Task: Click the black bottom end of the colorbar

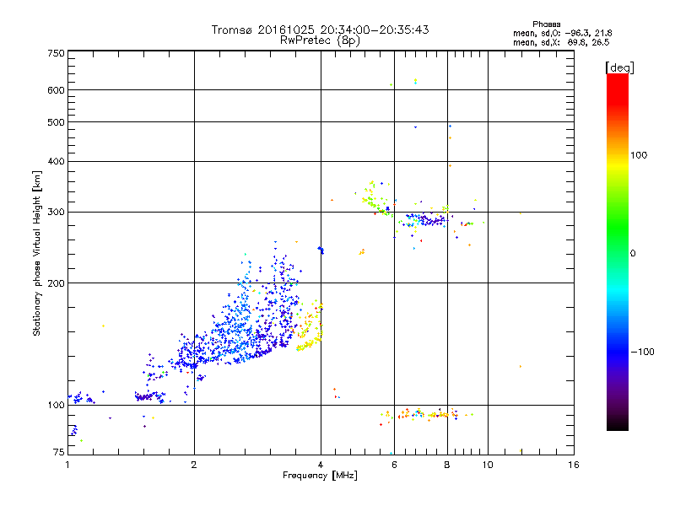Action: point(618,424)
